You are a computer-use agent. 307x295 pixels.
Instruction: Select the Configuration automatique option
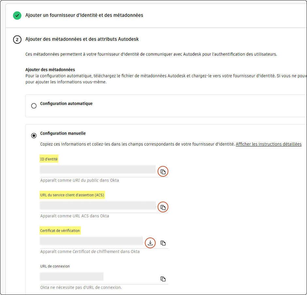[x=34, y=106]
